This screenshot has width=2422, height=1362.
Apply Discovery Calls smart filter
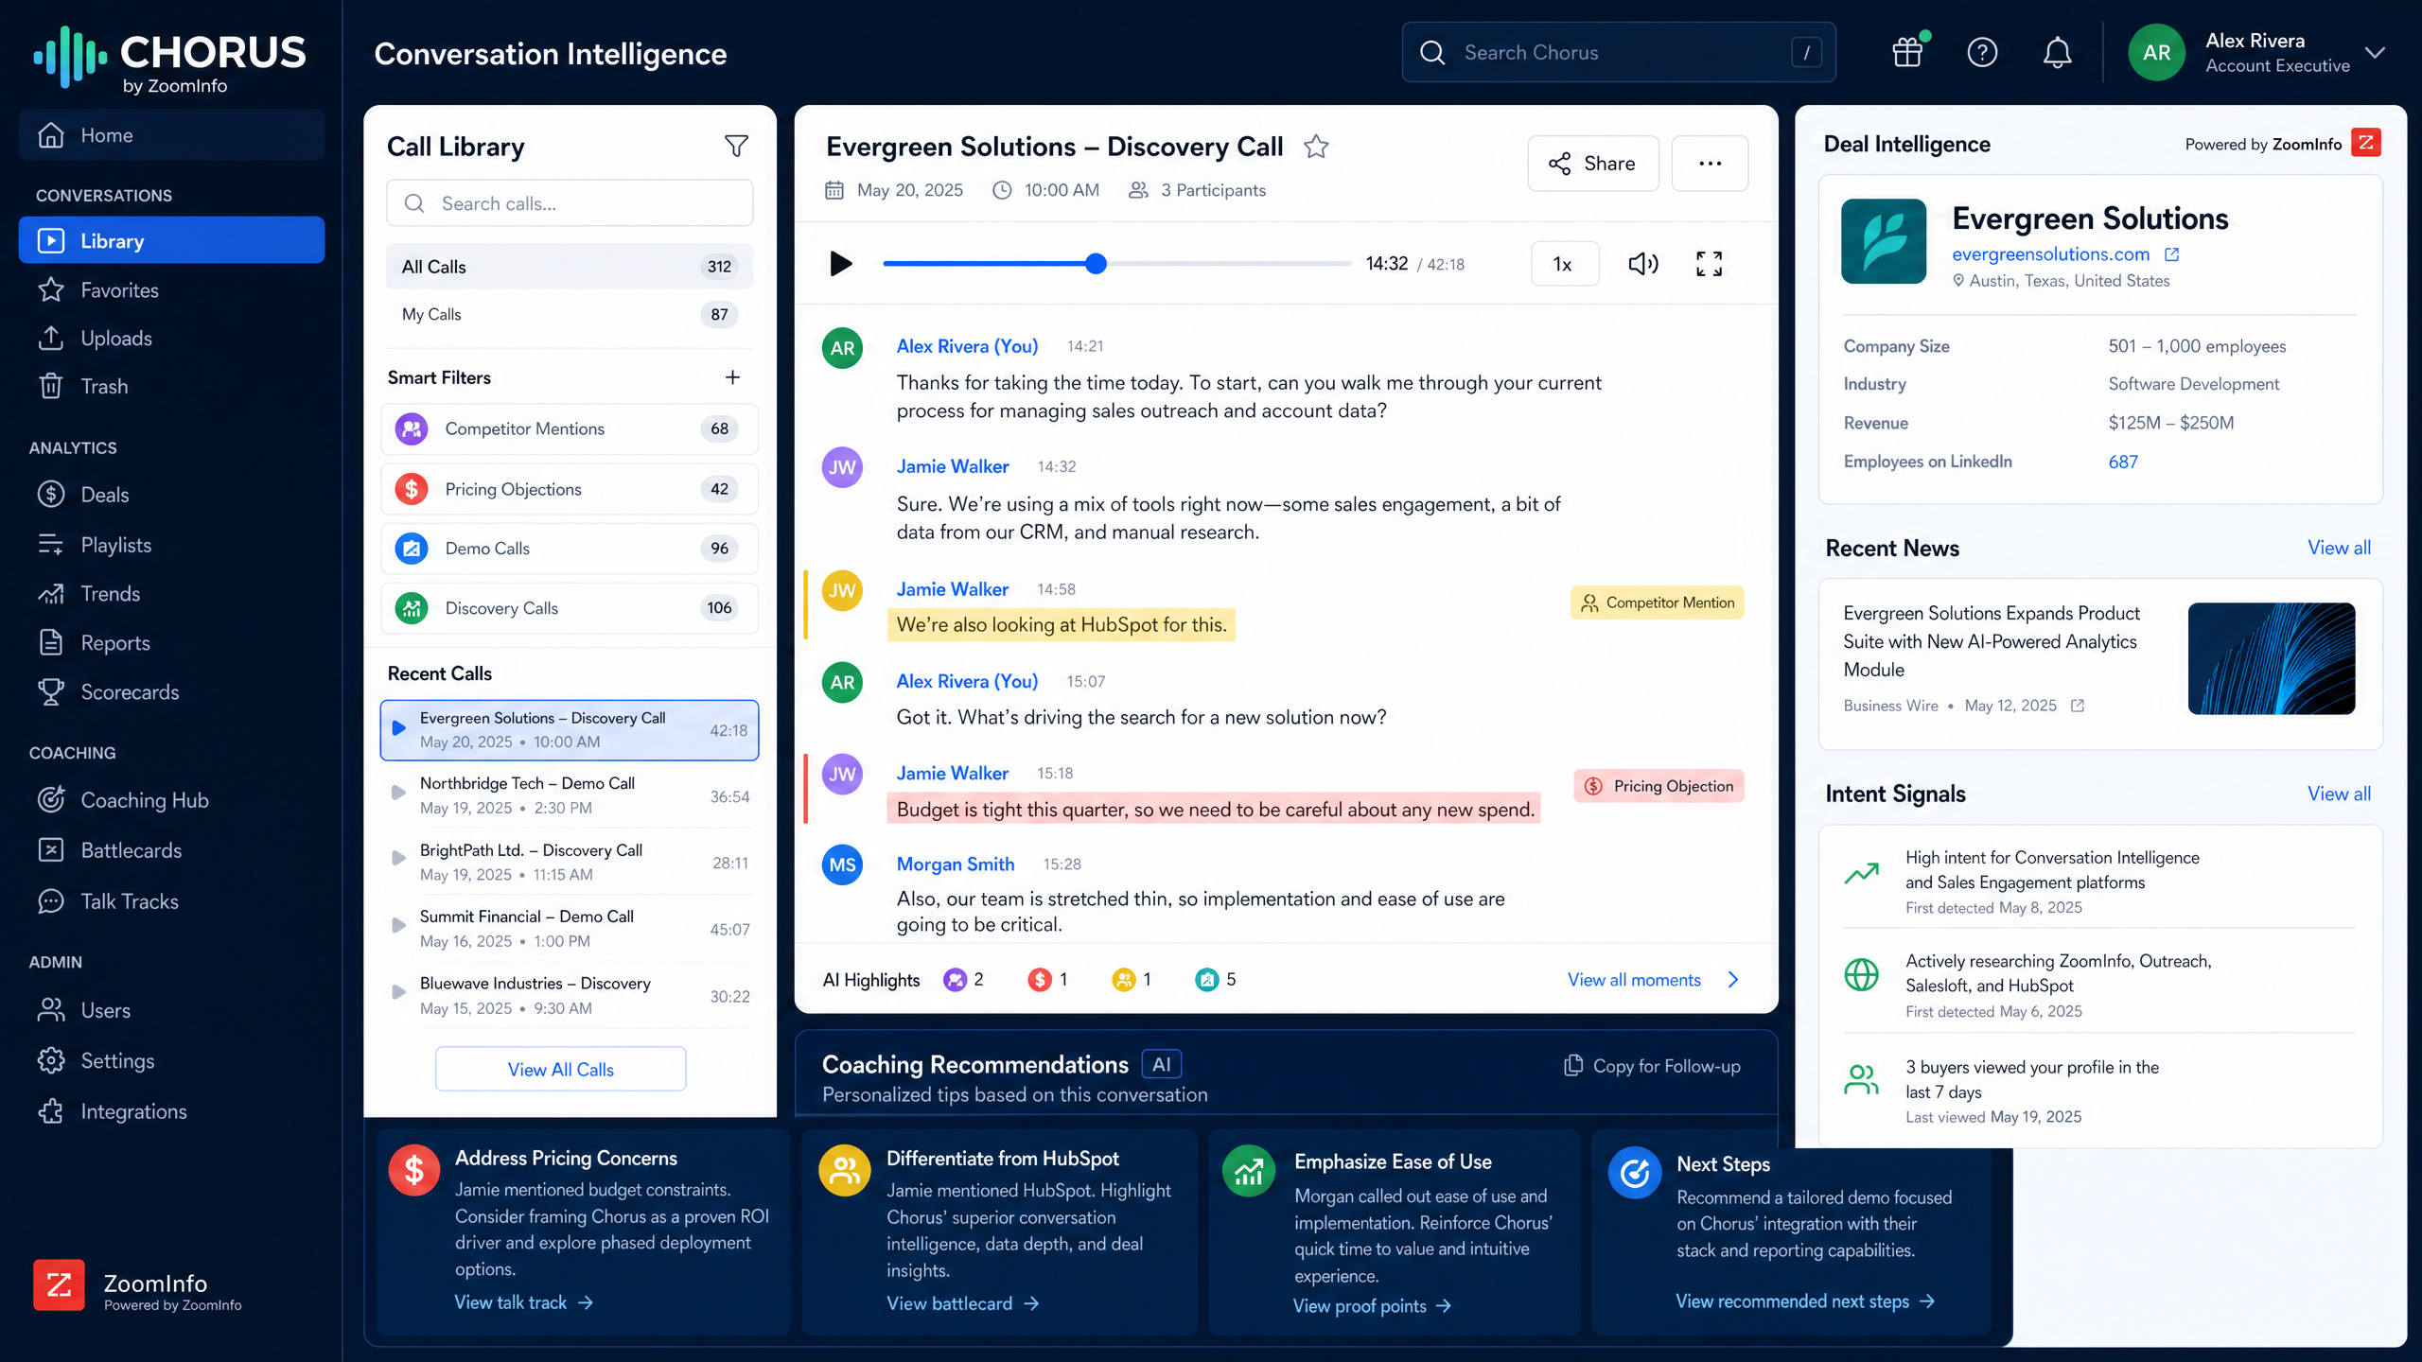569,608
